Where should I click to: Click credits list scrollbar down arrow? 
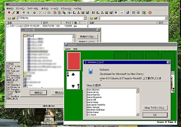click(x=137, y=114)
